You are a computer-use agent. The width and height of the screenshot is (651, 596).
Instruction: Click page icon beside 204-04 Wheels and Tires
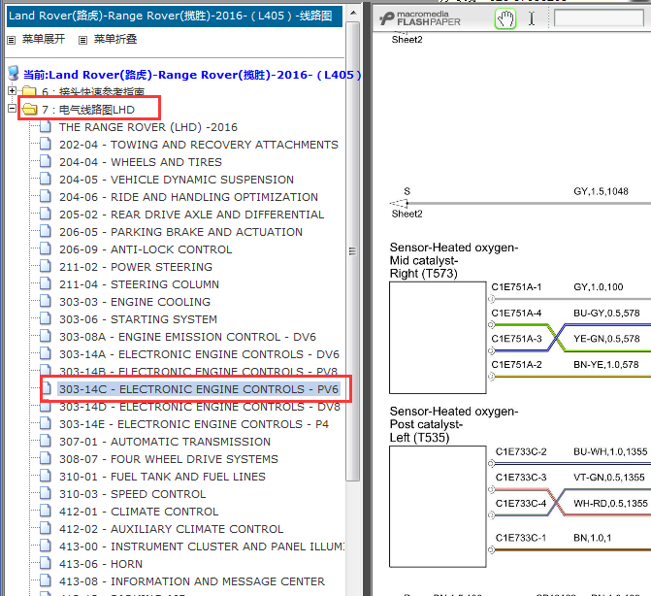tap(46, 161)
